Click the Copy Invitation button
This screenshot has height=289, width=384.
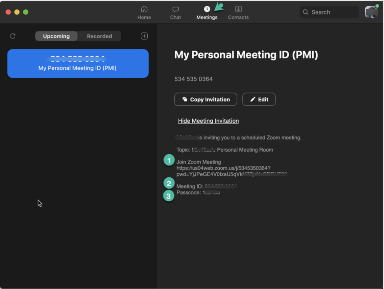coord(206,99)
